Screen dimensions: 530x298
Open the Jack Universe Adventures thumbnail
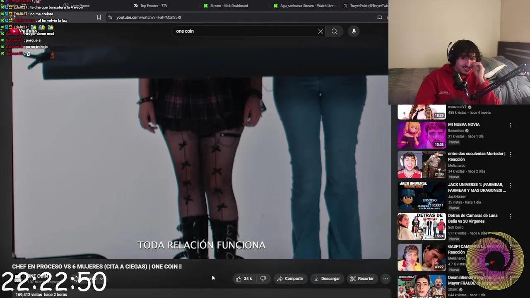point(422,195)
